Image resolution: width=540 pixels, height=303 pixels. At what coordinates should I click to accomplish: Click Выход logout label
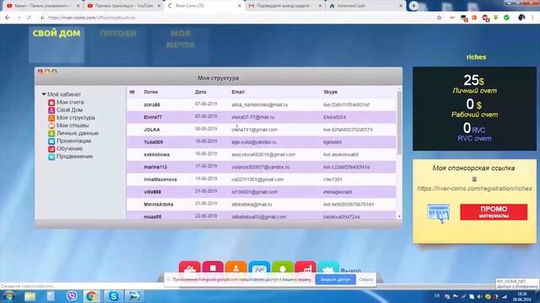tap(351, 271)
